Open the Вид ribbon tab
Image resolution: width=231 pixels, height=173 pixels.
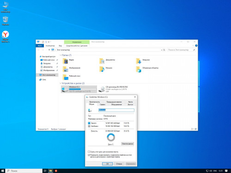pos(60,46)
